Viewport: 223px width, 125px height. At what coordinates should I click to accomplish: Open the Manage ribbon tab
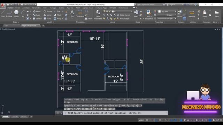coord(53,8)
